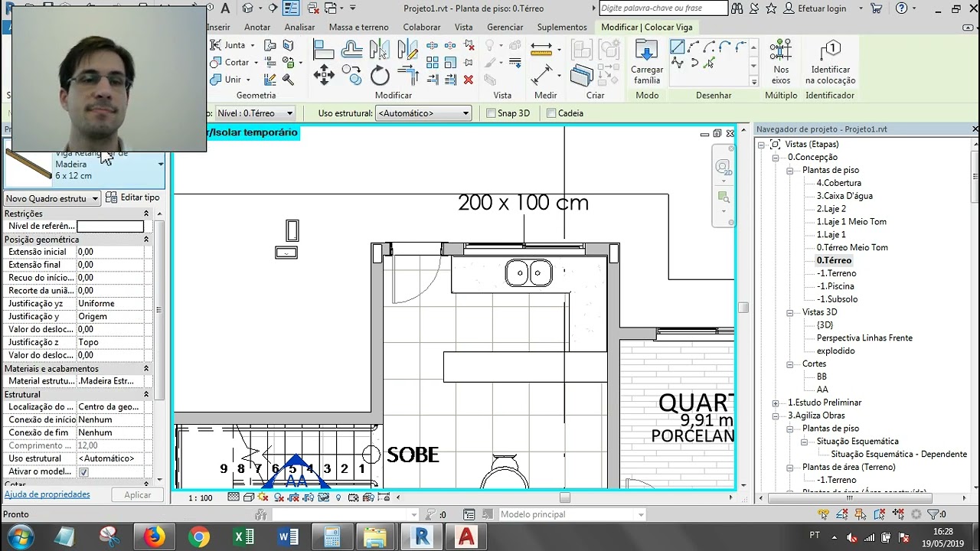
Task: Open the -1.Piscina floor plan
Action: pos(835,286)
